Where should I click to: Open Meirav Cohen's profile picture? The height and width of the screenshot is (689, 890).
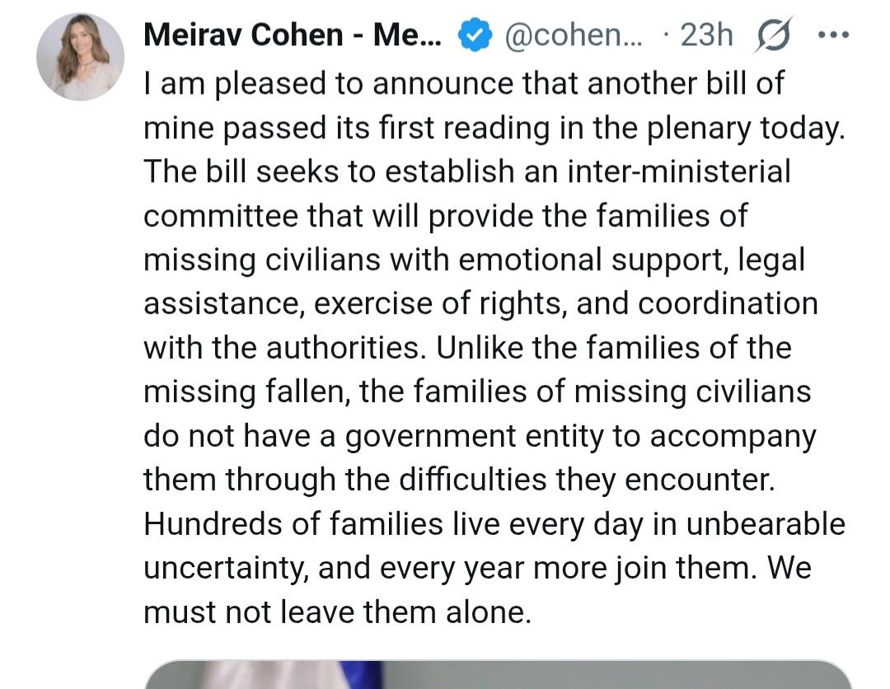(80, 57)
